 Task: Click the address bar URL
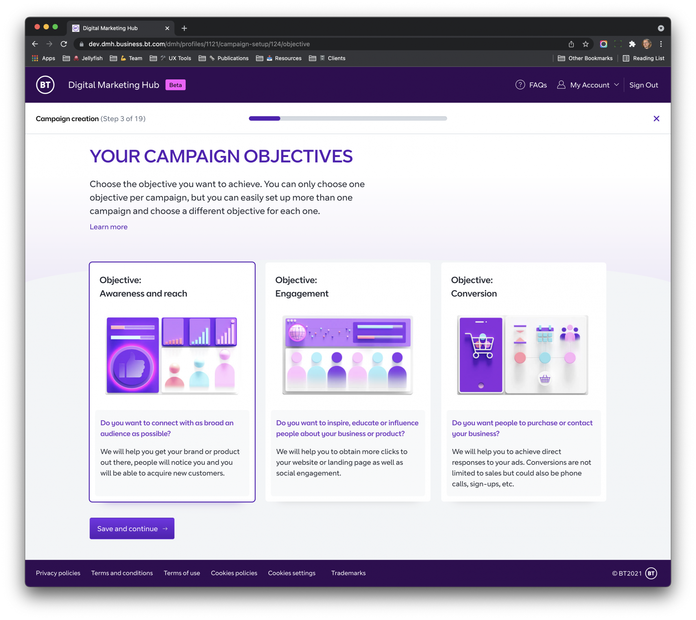(x=199, y=44)
